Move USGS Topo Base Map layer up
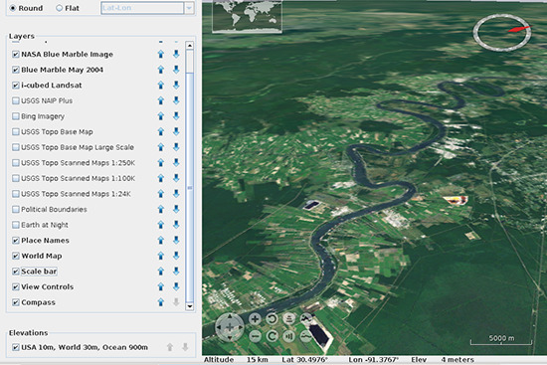The width and height of the screenshot is (547, 365). (161, 131)
